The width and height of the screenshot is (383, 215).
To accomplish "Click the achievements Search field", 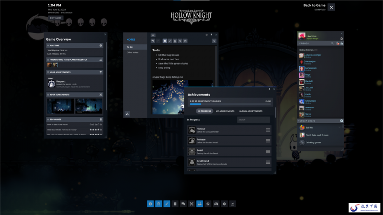I will point(254,120).
